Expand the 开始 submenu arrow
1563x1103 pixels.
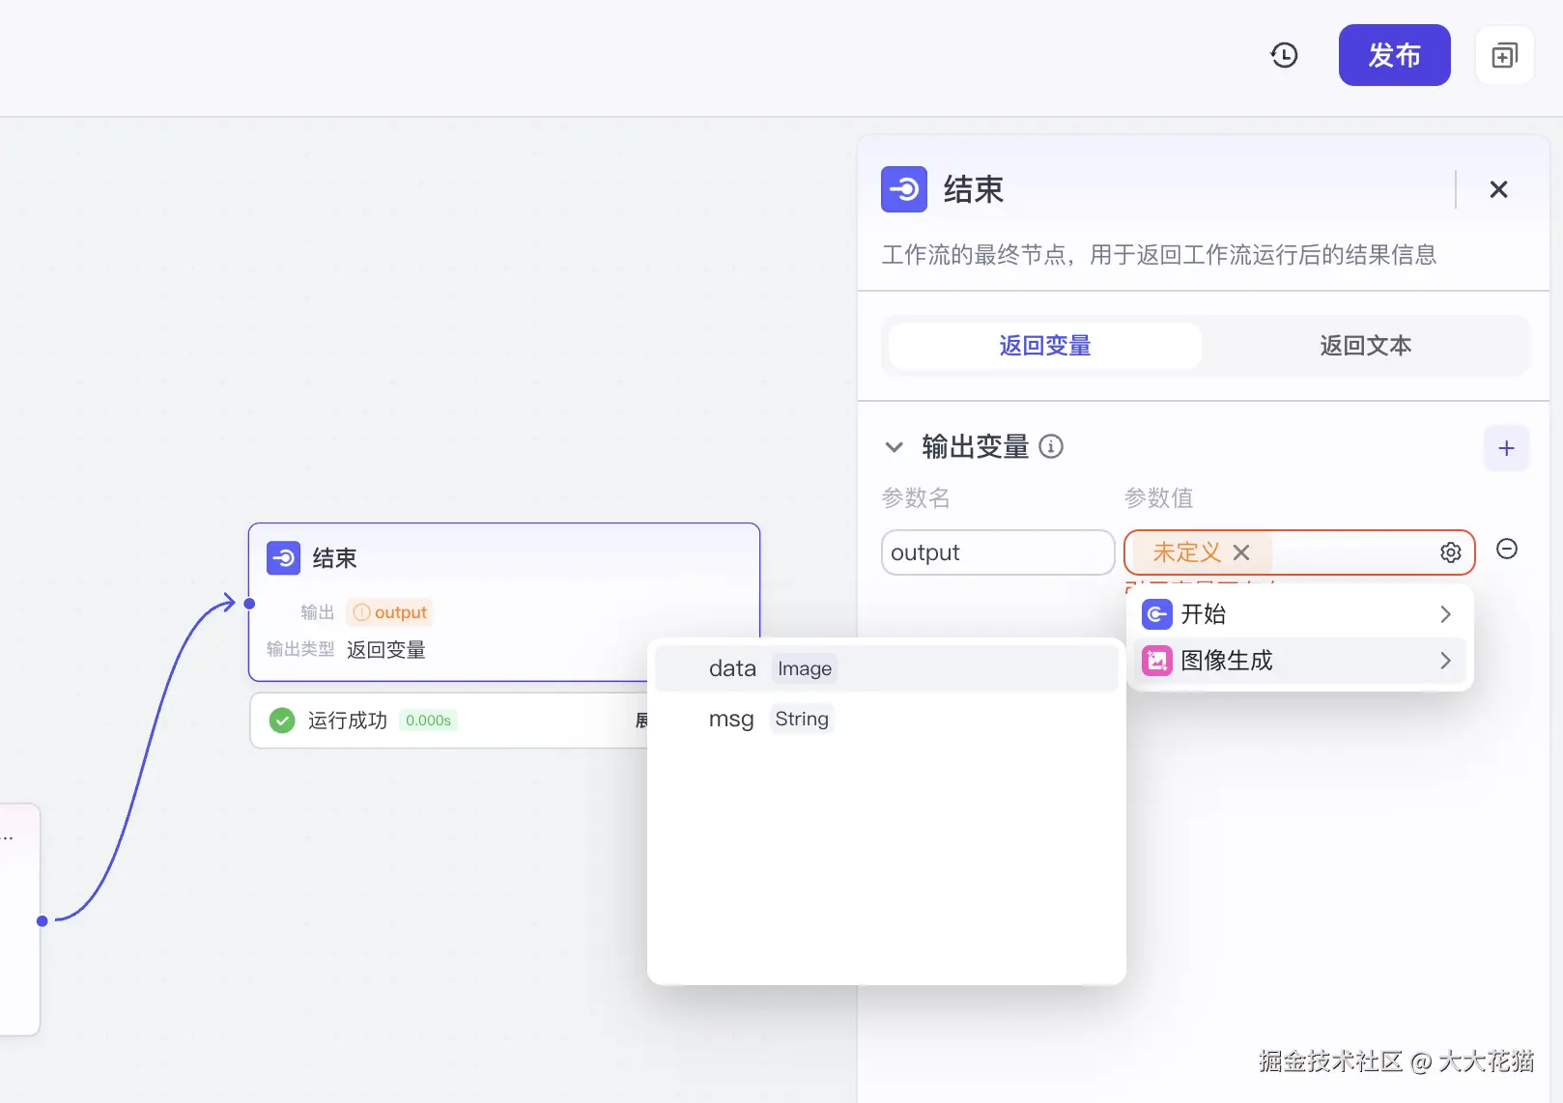tap(1445, 614)
